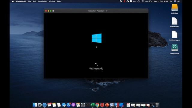This screenshot has width=192, height=108.
Task: Open System Preferences from the Dock
Action: tap(83, 105)
